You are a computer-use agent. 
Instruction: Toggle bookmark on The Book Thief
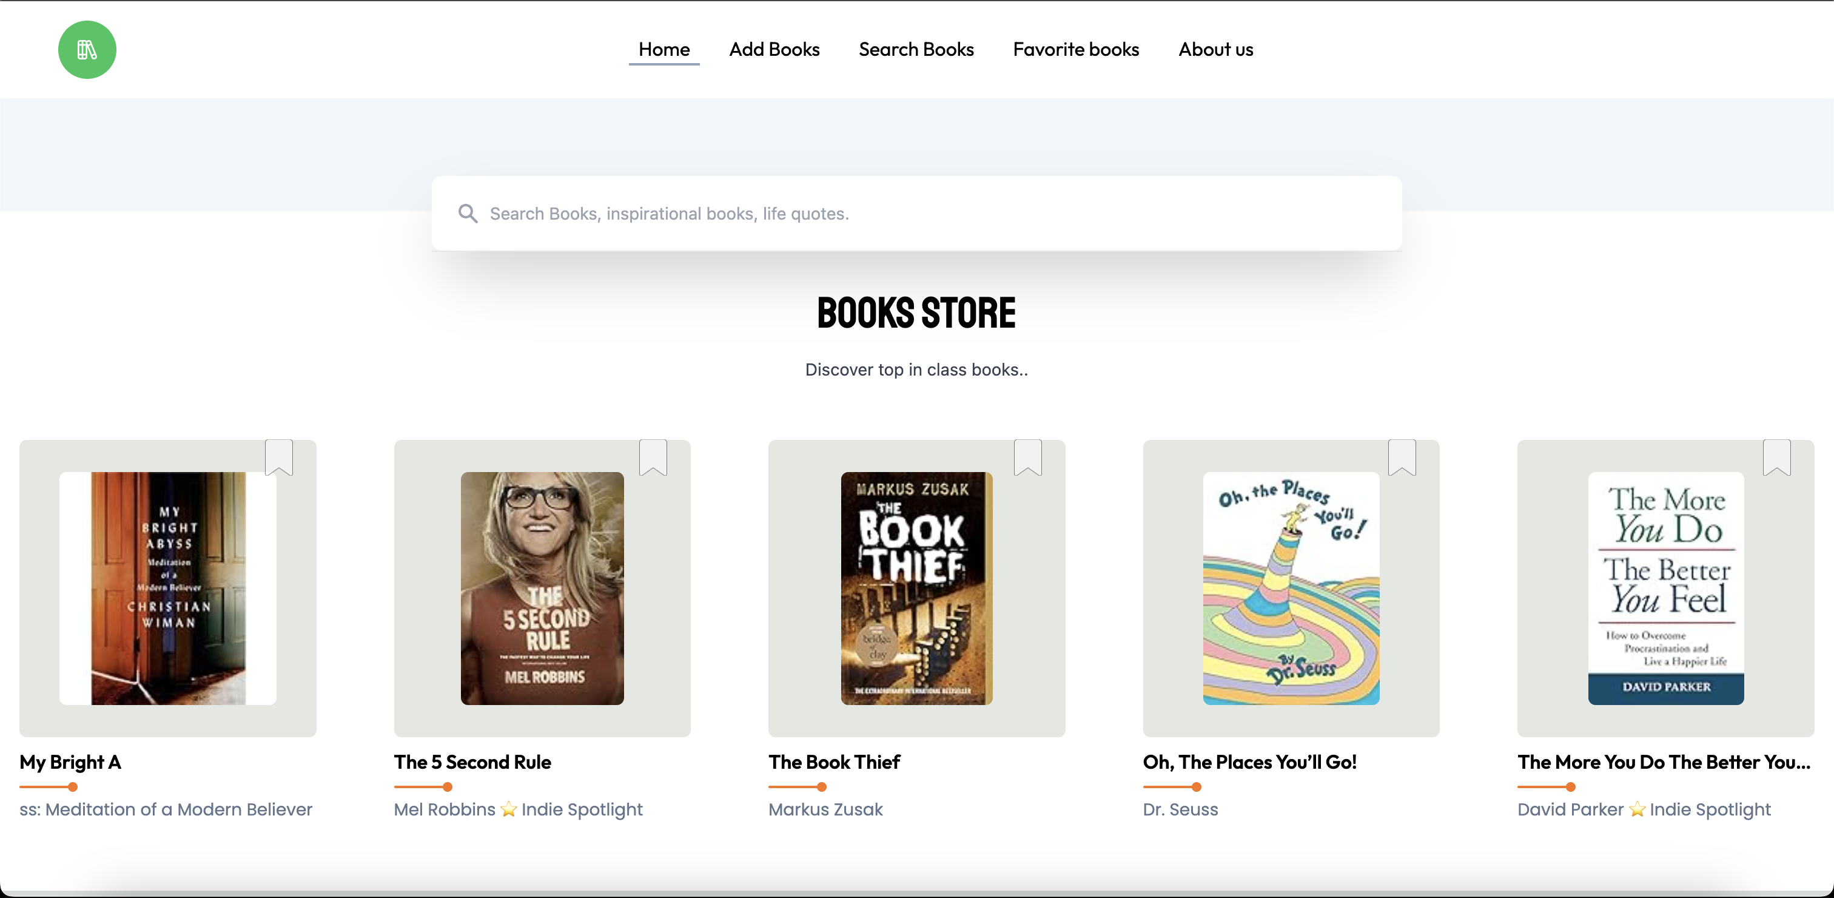point(1027,457)
